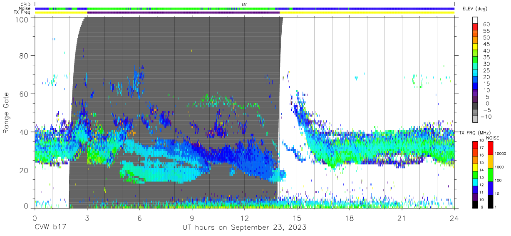Click the UT hours axis tick '24'
Viewport: 511px width, 236px height.
(x=454, y=218)
